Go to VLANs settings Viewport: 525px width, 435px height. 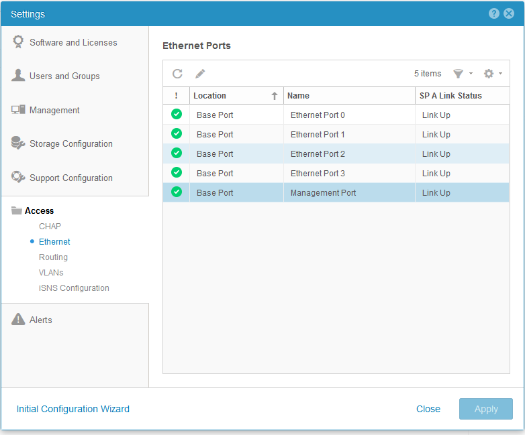tap(51, 273)
